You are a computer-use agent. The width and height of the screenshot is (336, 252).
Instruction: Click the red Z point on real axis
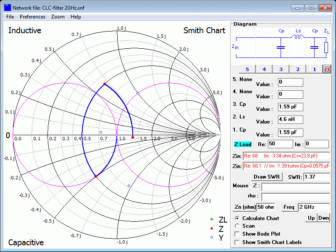coord(133,137)
